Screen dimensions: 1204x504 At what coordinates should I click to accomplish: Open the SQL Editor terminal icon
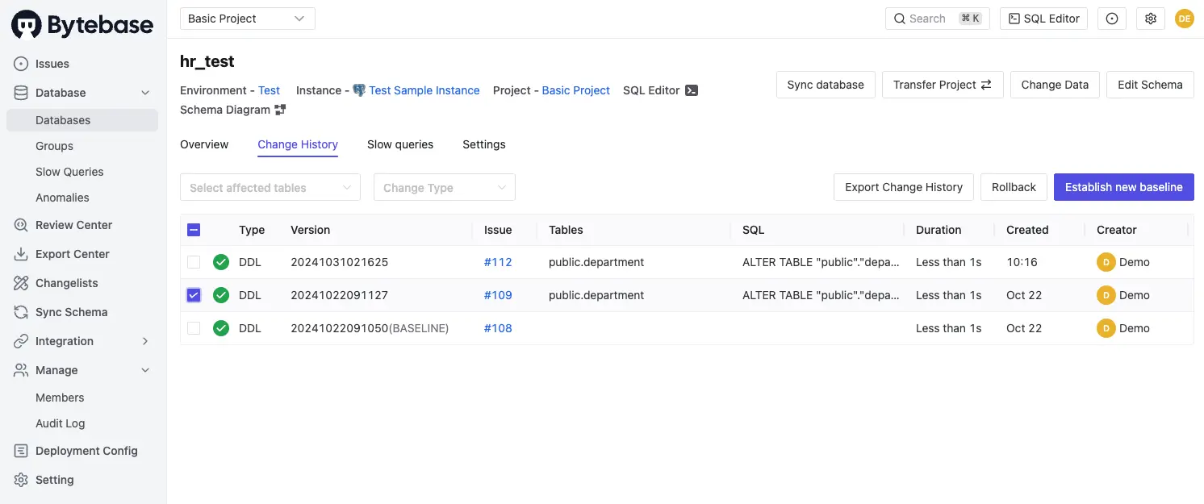pos(692,90)
